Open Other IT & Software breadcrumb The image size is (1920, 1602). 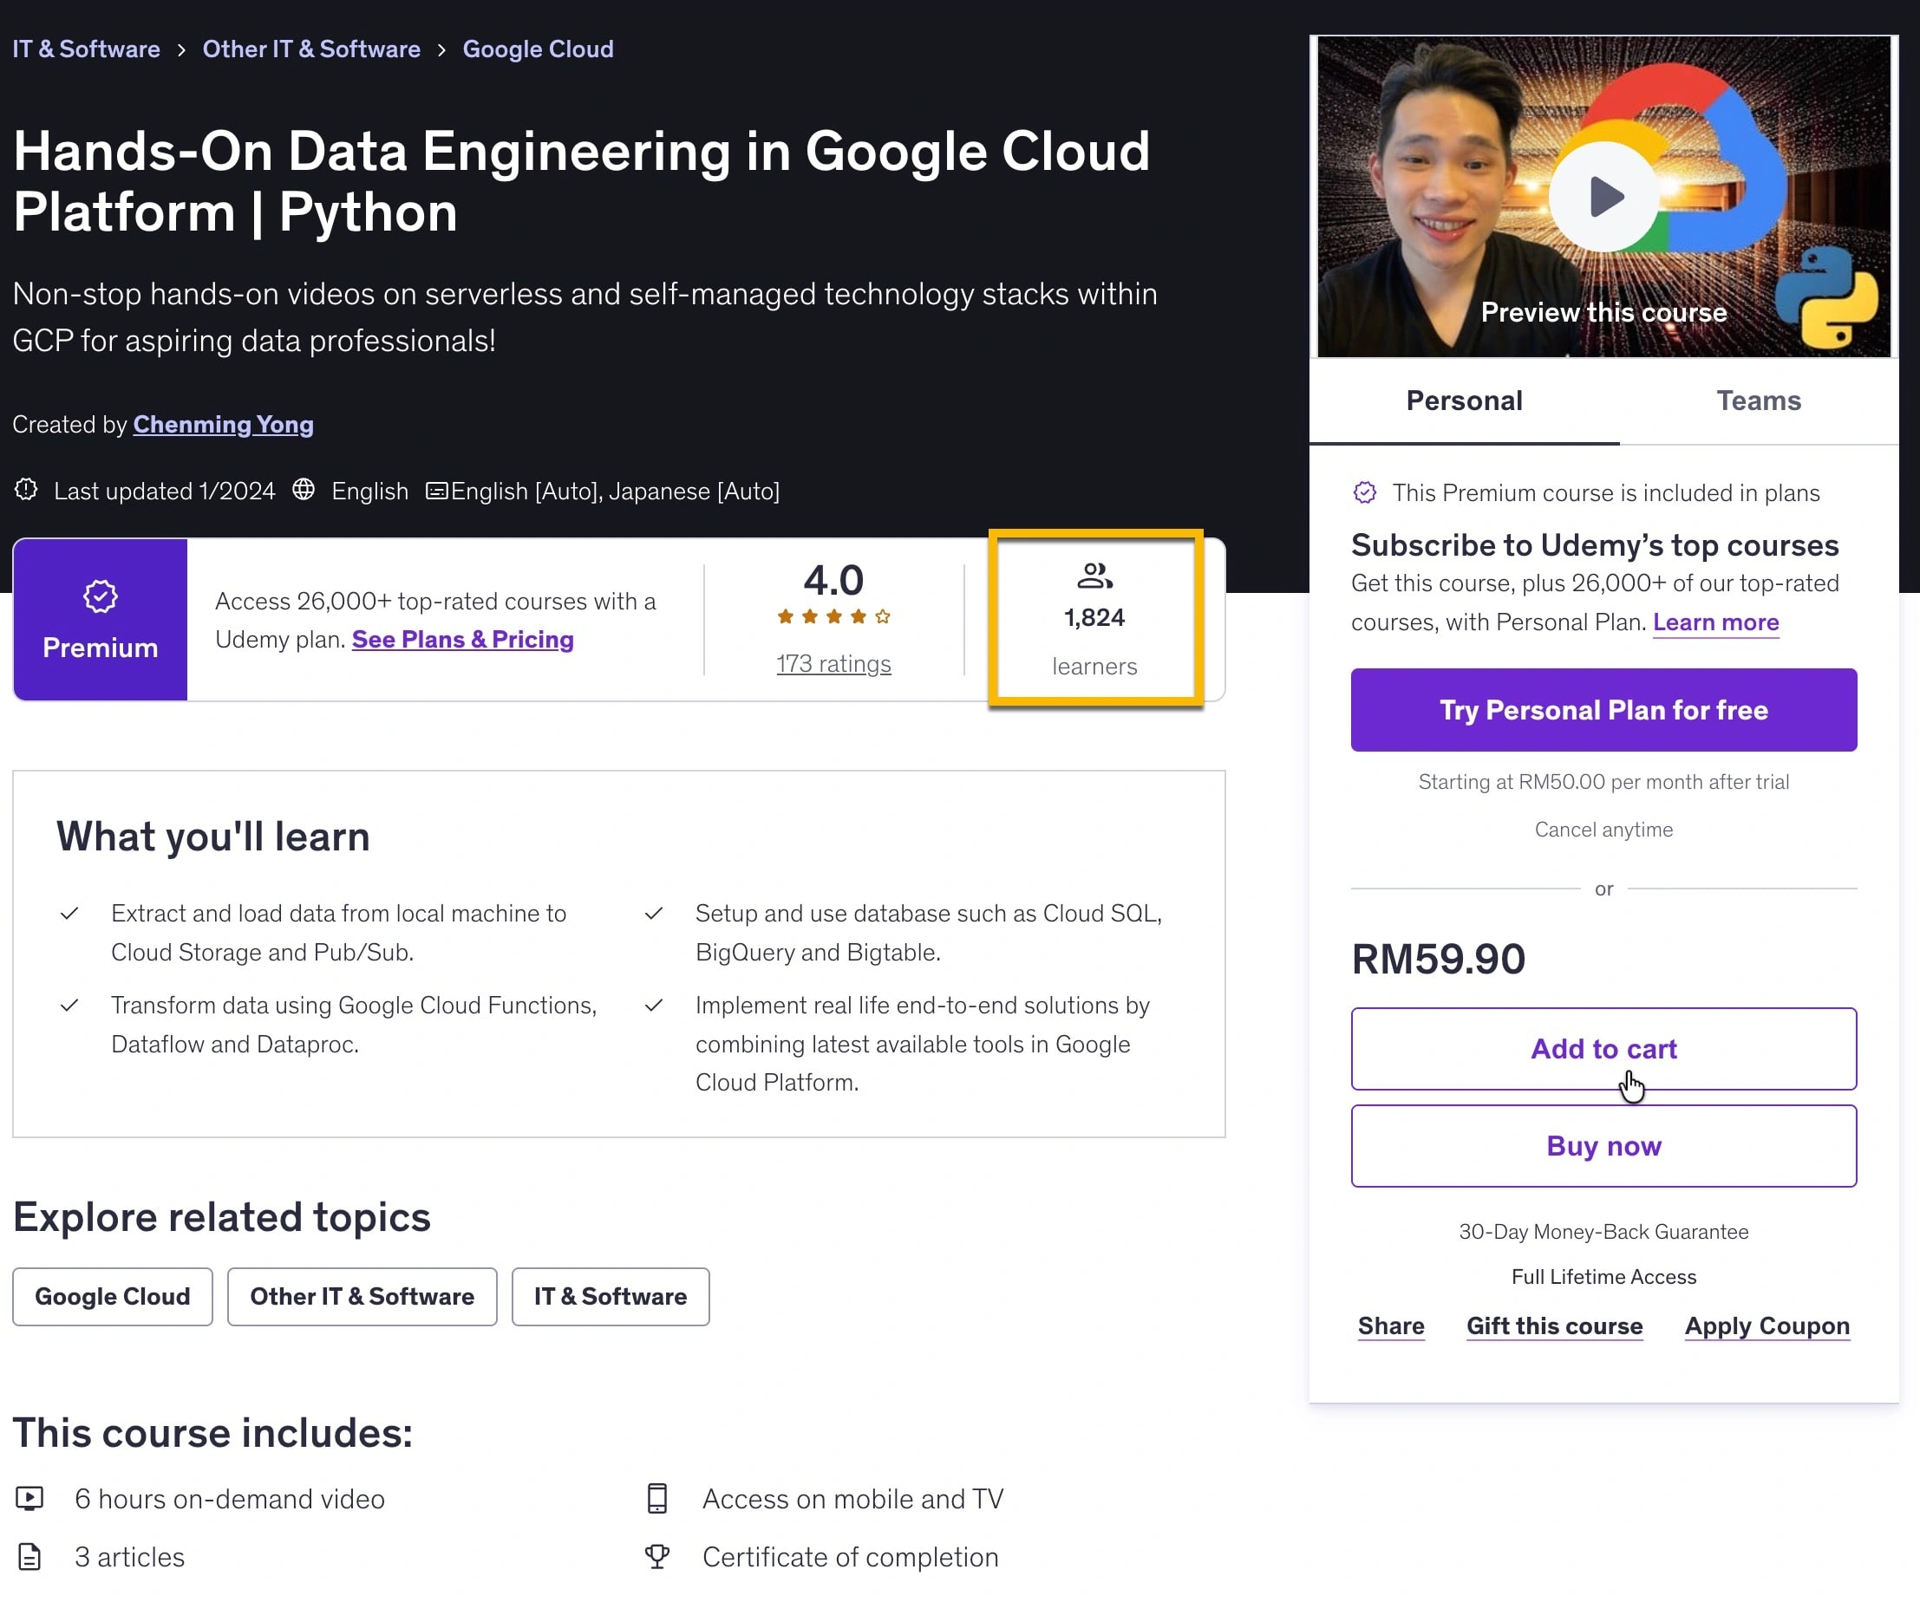[x=310, y=49]
